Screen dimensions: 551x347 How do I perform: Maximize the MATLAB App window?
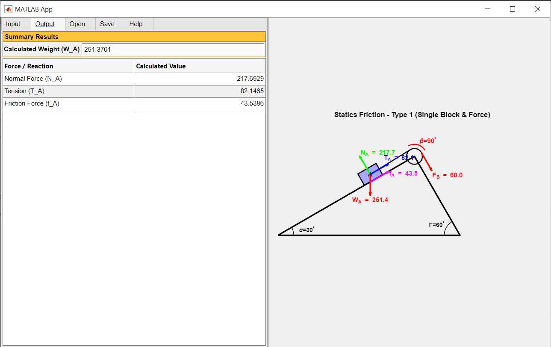point(513,9)
